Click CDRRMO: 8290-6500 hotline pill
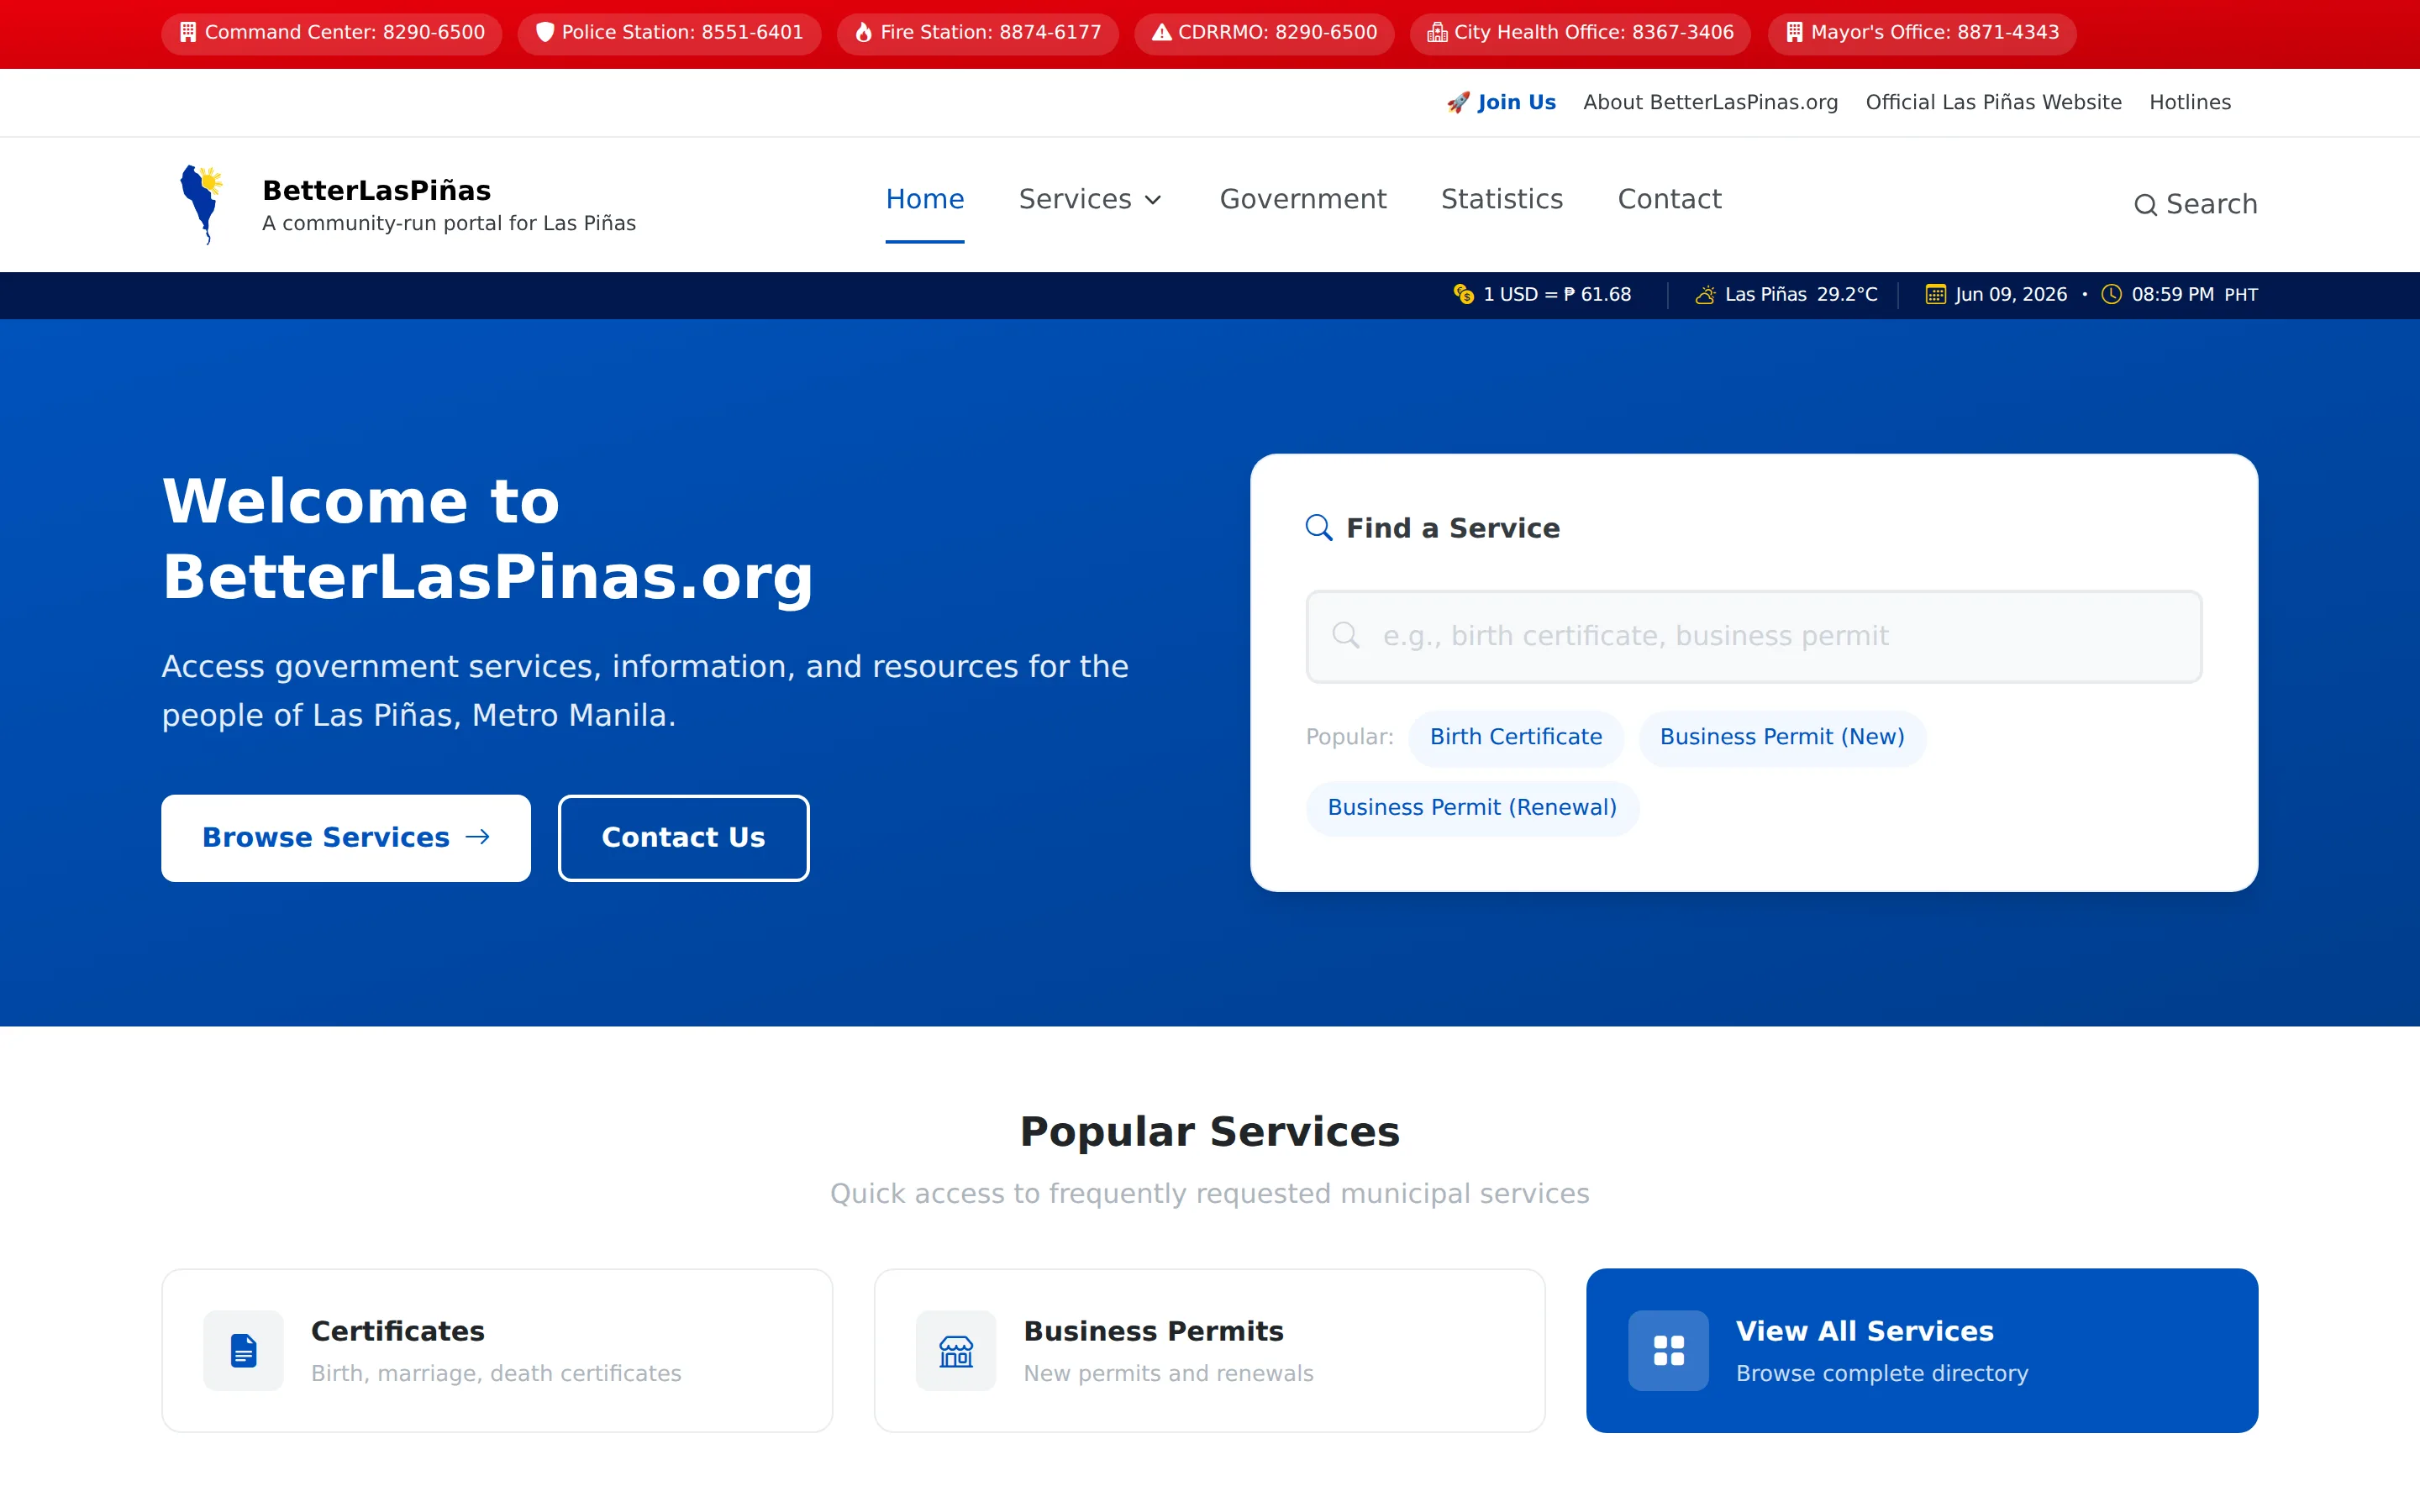This screenshot has height=1512, width=2420. 1264,33
